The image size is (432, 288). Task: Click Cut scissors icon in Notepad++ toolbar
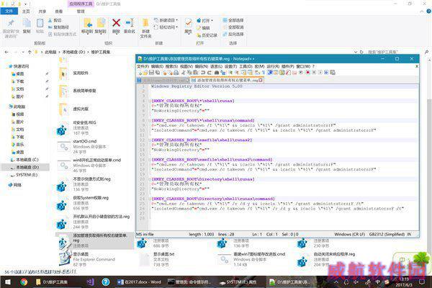click(184, 73)
